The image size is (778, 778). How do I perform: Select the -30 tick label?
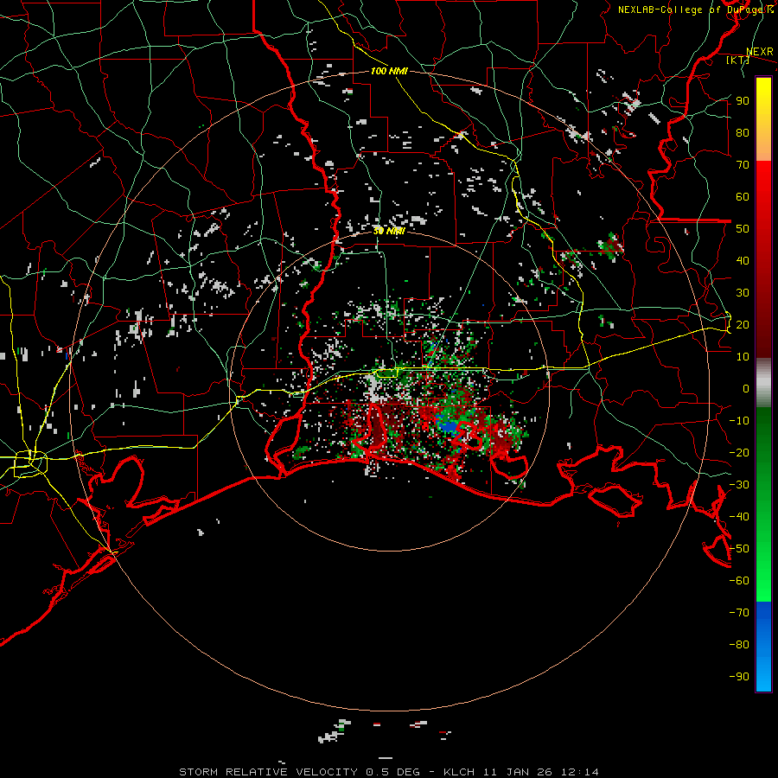pyautogui.click(x=739, y=485)
